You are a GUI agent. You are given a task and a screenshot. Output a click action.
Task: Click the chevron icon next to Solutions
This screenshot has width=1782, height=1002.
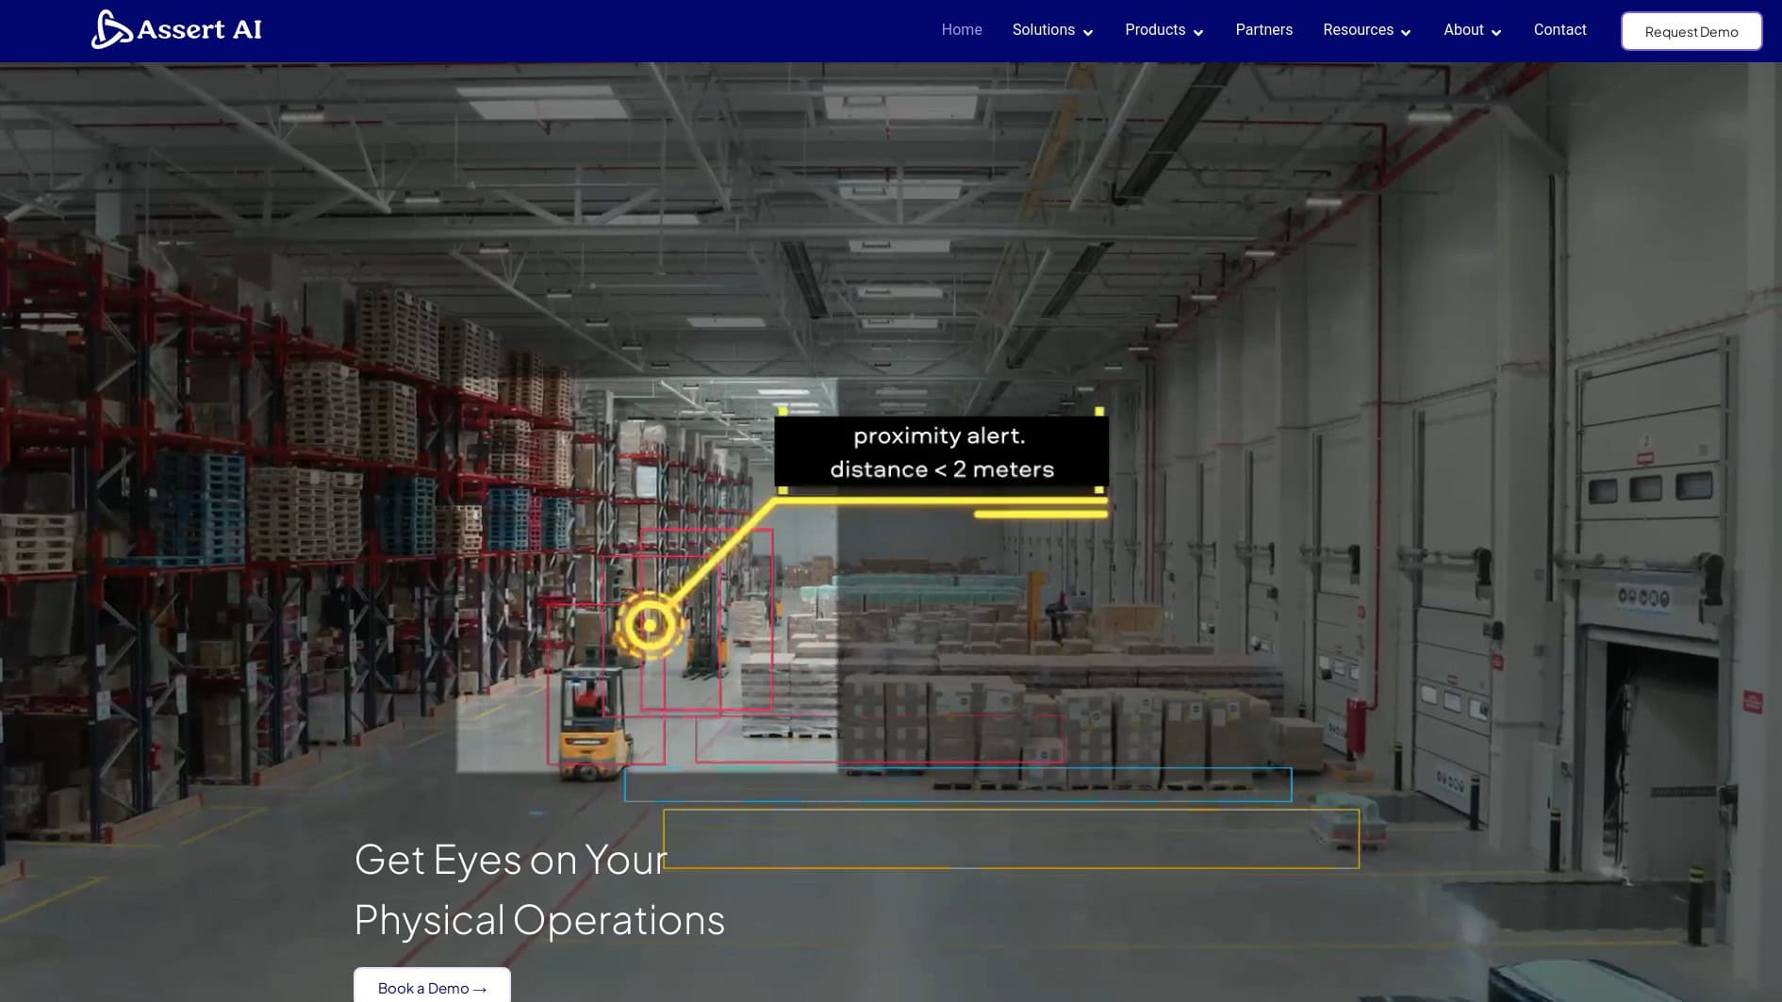tap(1089, 33)
